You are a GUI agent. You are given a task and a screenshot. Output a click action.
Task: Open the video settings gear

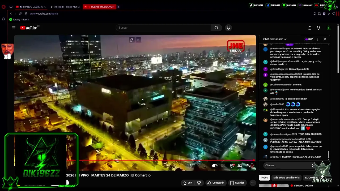click(x=232, y=166)
